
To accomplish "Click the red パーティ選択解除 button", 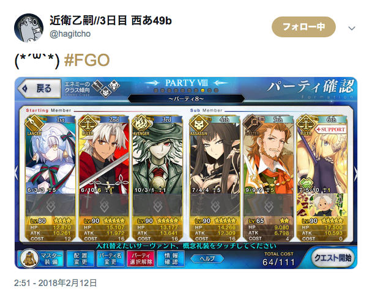I will coord(141,259).
